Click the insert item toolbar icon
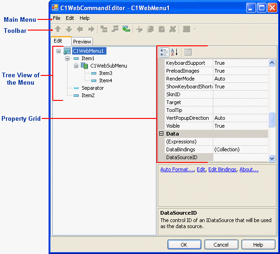The image size is (280, 254). click(x=104, y=29)
